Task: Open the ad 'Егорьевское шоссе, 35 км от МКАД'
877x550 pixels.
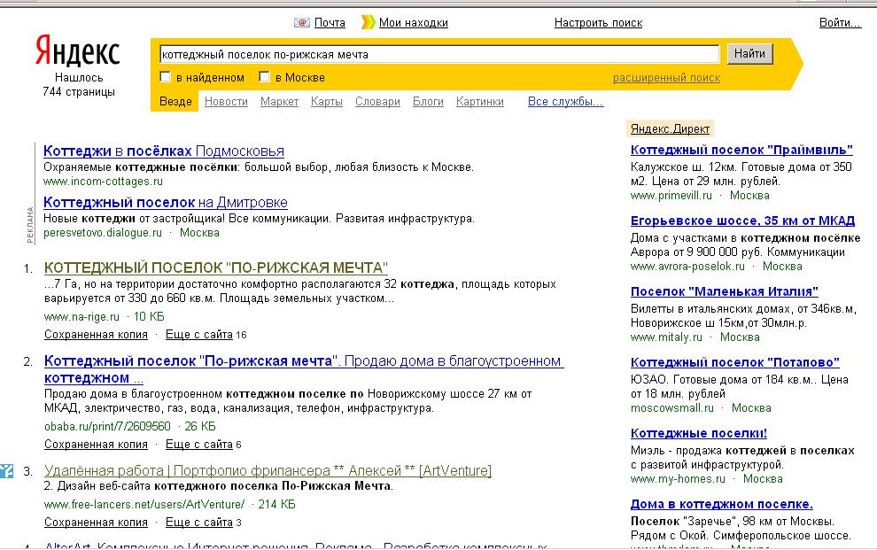Action: (x=742, y=221)
